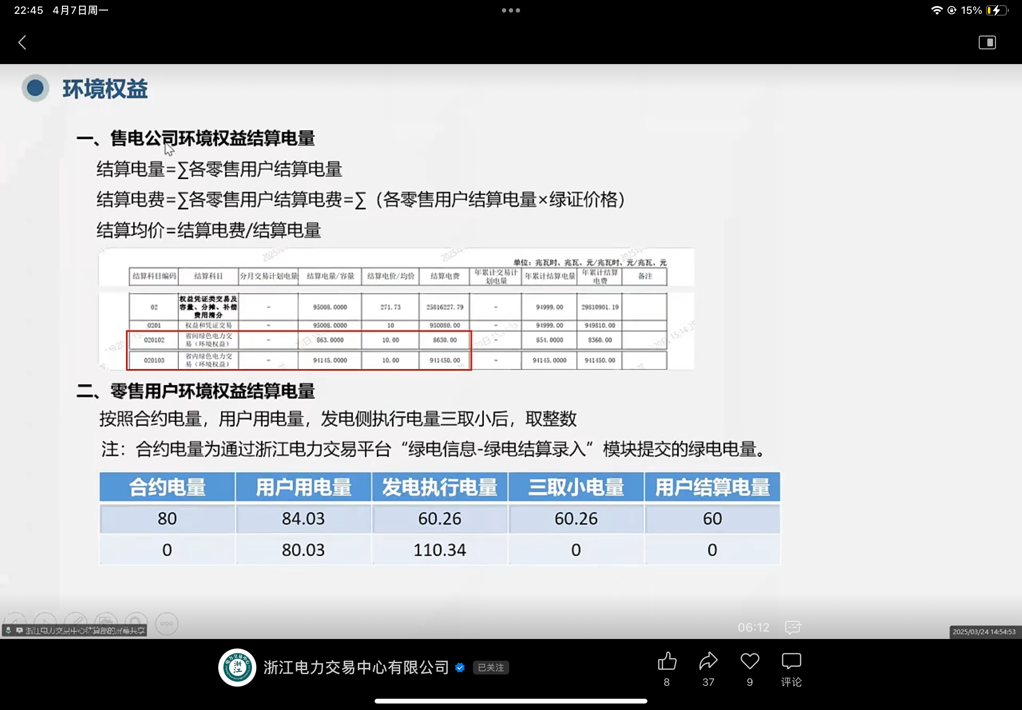Tap the danmaku comment icon beside 06:12
1022x710 pixels.
pyautogui.click(x=792, y=627)
